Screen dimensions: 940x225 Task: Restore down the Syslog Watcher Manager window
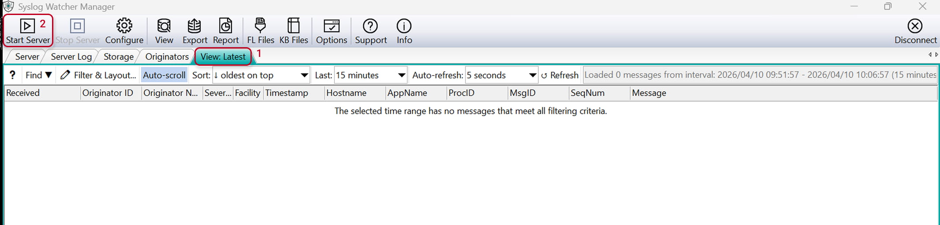tap(888, 6)
